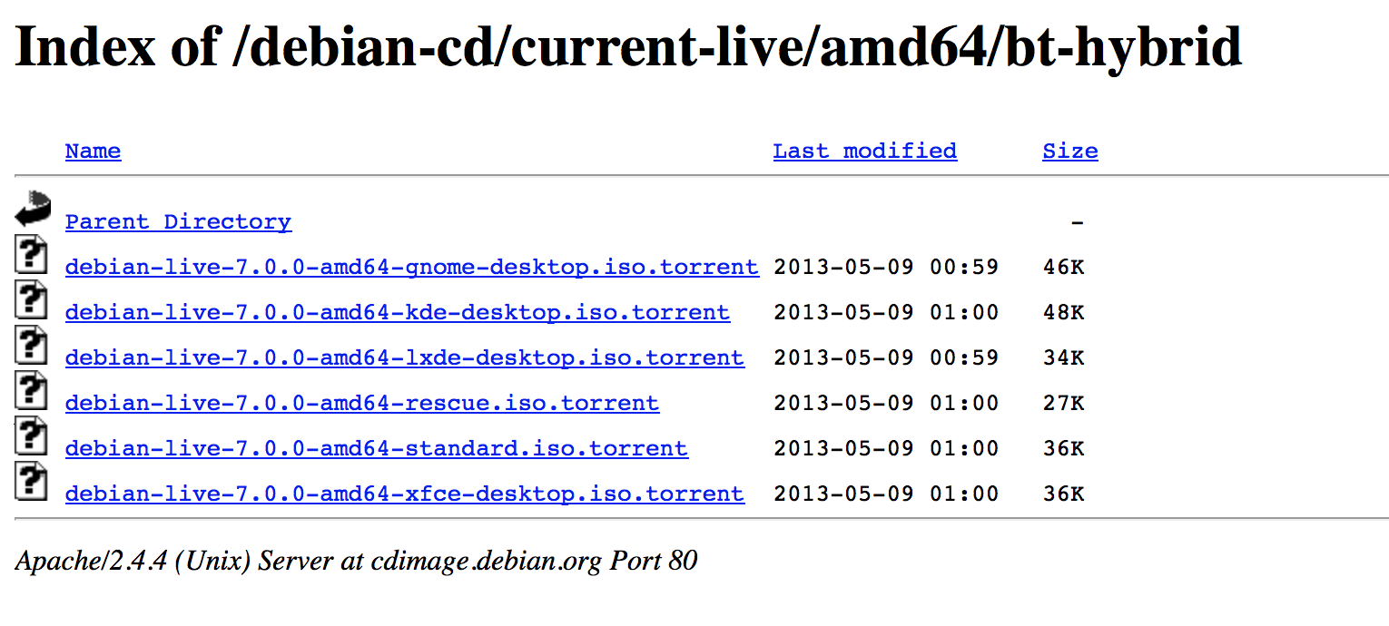The image size is (1389, 626).
Task: Download debian-live amd64-rescue.iso.torrent
Action: (362, 403)
